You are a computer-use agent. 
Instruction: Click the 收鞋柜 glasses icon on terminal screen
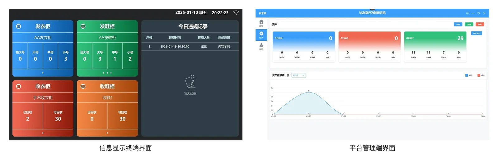[x=83, y=87]
